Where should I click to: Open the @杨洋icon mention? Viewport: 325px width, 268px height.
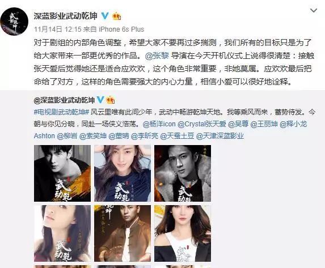coord(159,124)
